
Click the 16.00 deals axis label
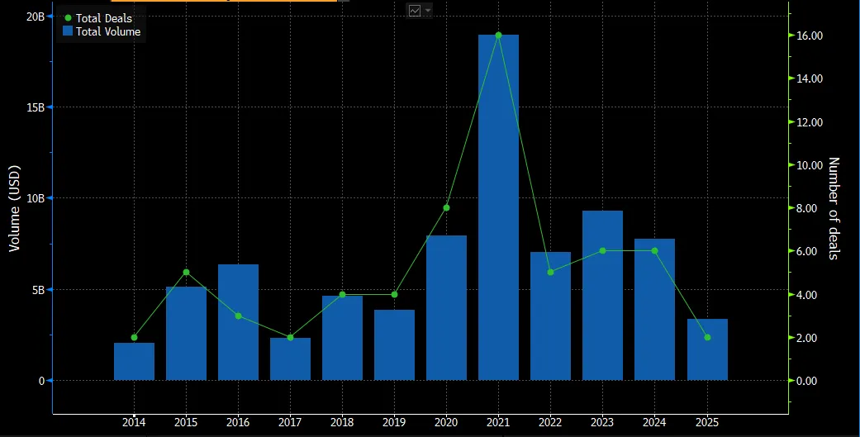click(810, 36)
